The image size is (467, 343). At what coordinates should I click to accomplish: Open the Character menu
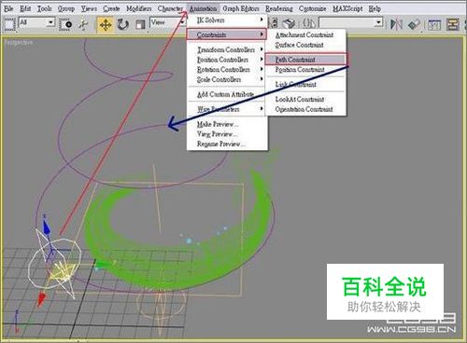point(170,8)
